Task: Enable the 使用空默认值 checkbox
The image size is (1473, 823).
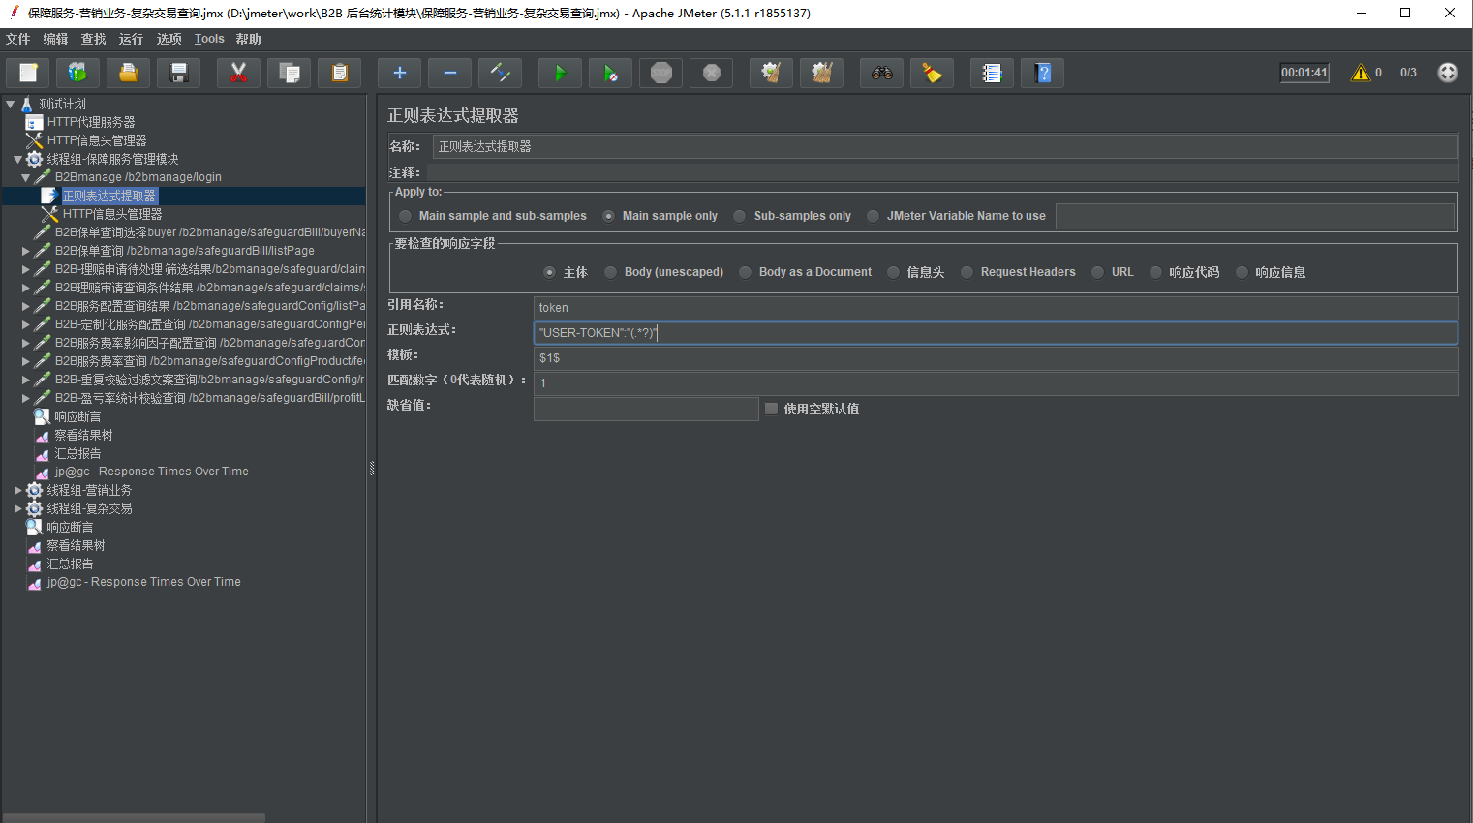Action: click(x=771, y=409)
